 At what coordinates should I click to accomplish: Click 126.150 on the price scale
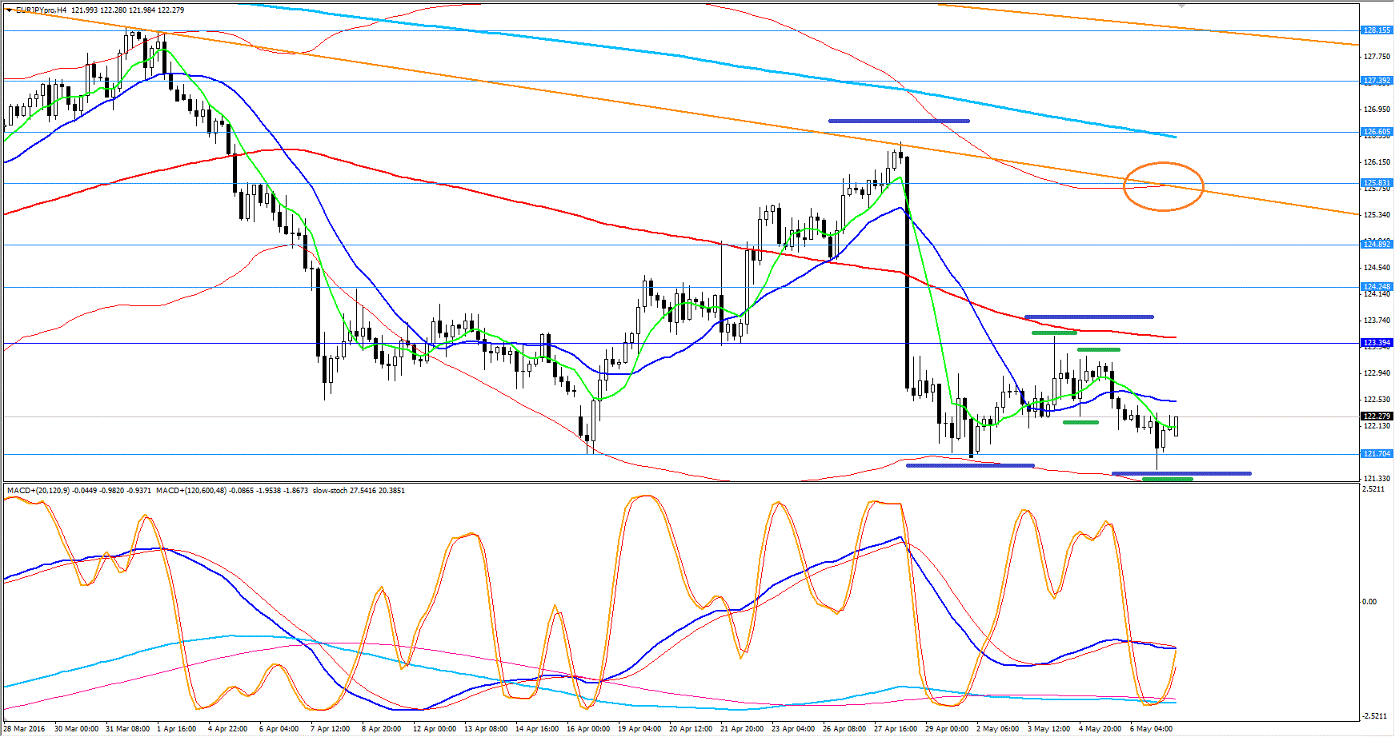coord(1377,162)
